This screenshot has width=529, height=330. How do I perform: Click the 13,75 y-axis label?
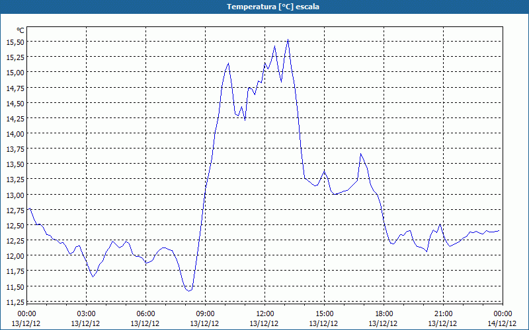coord(15,149)
